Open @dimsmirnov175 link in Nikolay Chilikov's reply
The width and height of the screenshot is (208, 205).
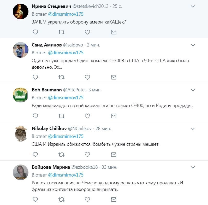(66, 136)
